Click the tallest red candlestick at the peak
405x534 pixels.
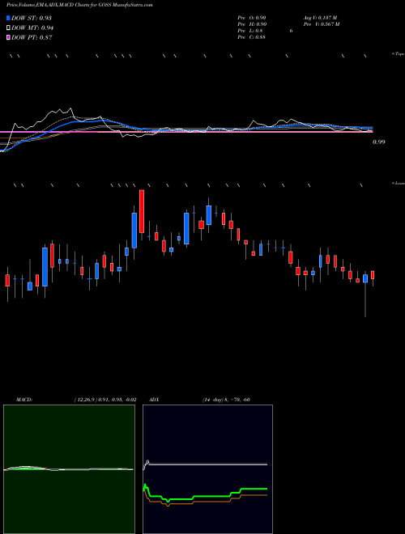tap(142, 211)
